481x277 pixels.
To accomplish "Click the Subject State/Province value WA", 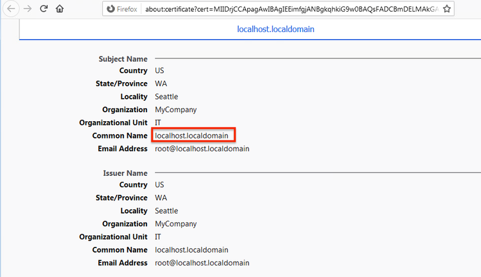I will click(161, 84).
